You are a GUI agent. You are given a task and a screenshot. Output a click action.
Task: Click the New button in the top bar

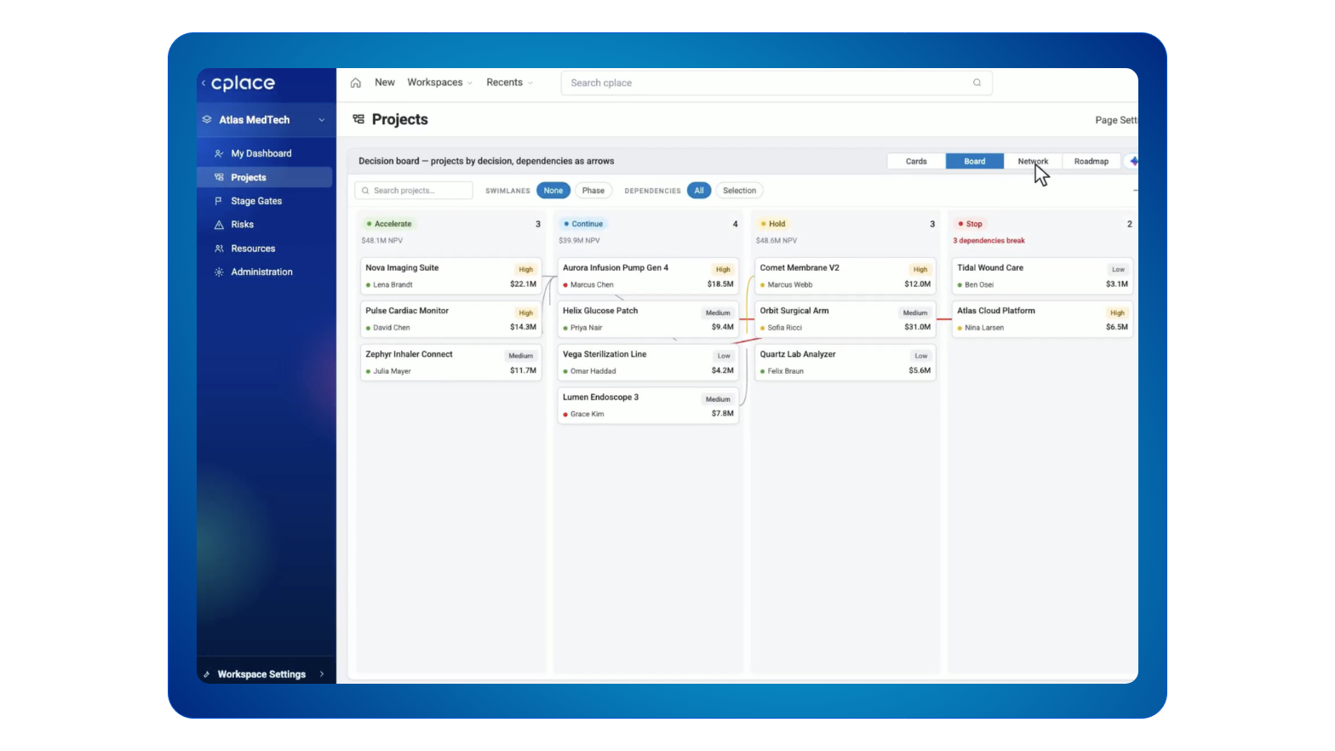[x=385, y=83]
